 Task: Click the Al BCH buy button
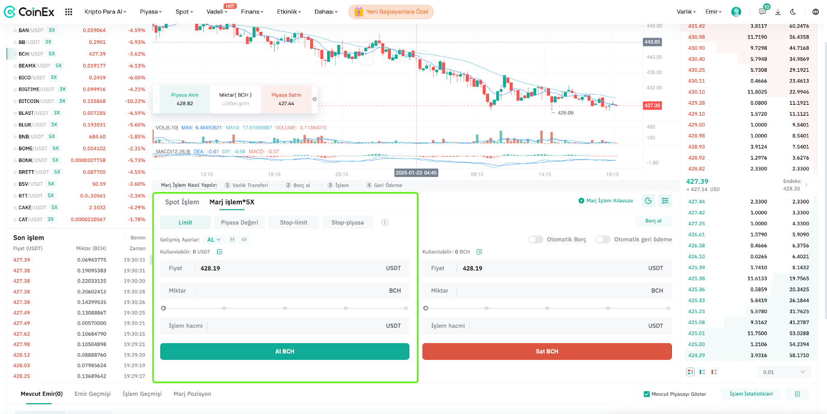(x=285, y=352)
